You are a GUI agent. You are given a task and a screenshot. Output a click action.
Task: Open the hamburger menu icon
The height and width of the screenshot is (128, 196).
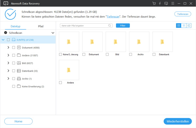[x=173, y=3]
